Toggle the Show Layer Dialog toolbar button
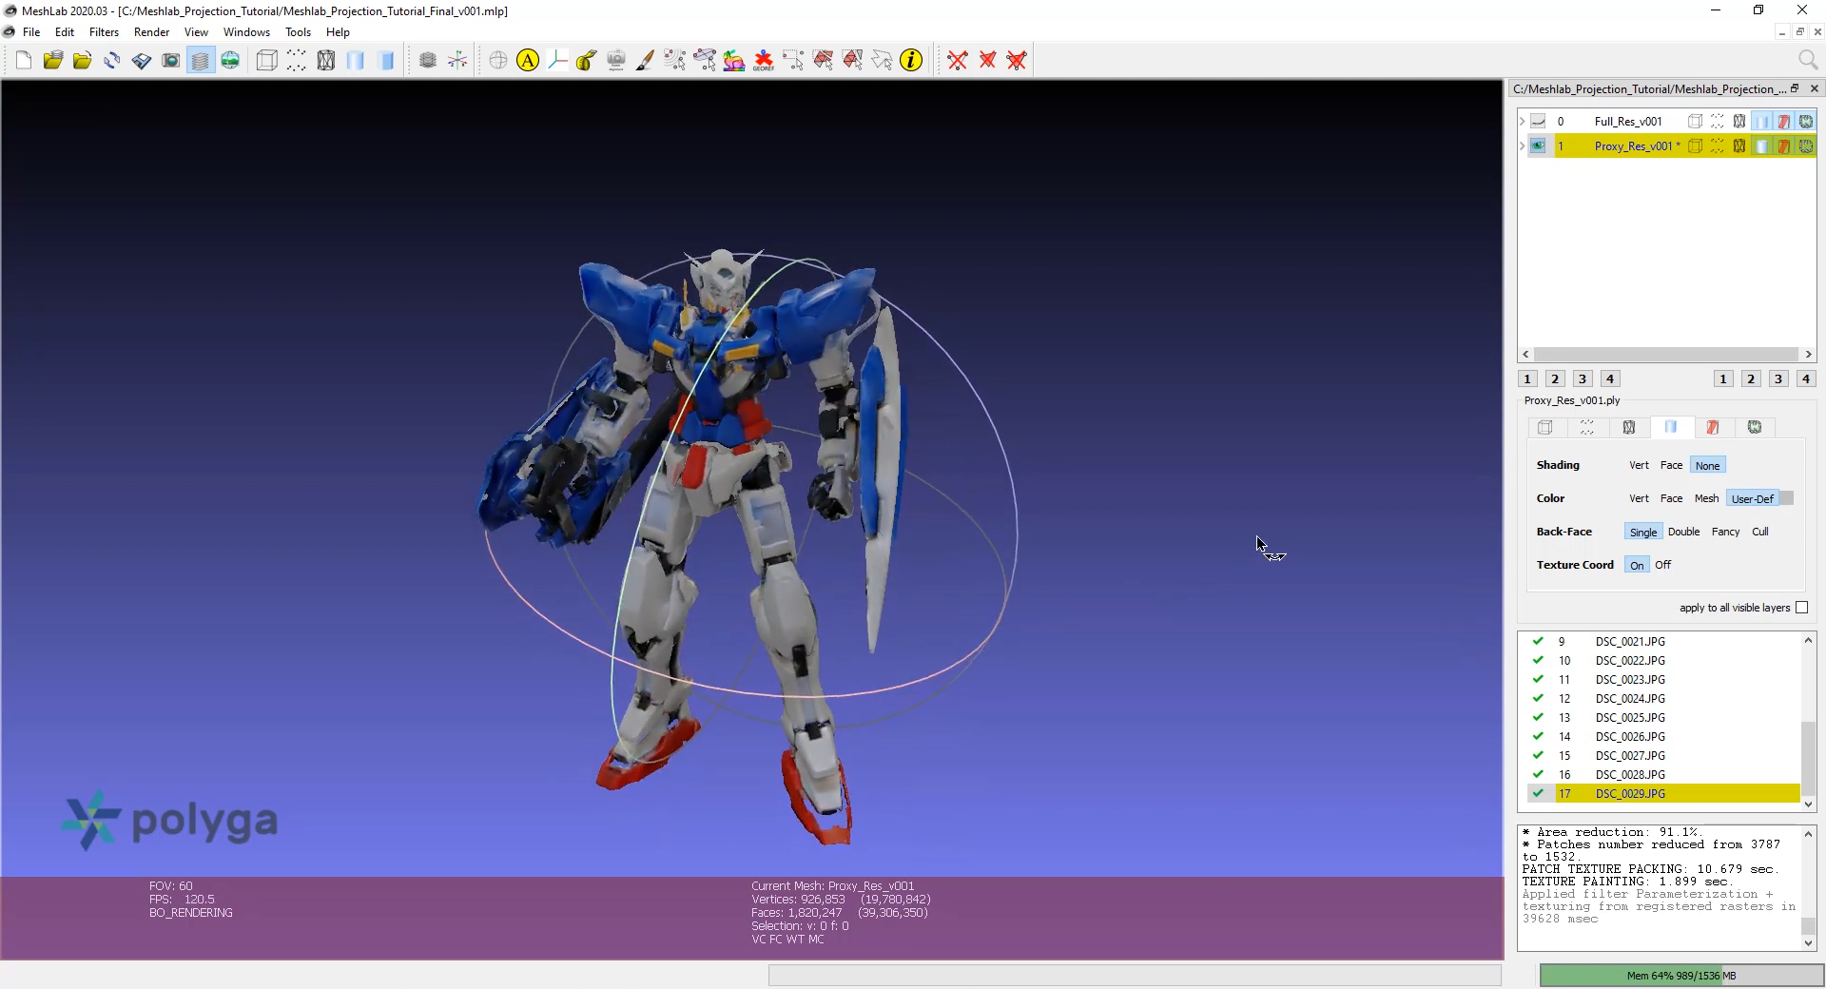This screenshot has height=989, width=1826. (x=201, y=61)
